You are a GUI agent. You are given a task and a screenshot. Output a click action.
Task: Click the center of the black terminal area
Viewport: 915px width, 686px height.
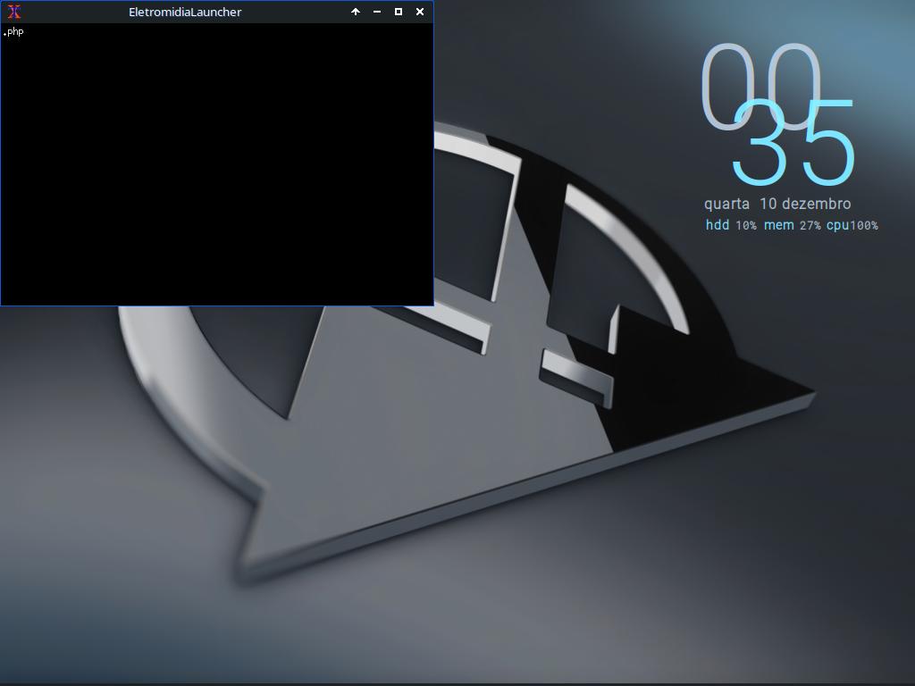pyautogui.click(x=217, y=164)
